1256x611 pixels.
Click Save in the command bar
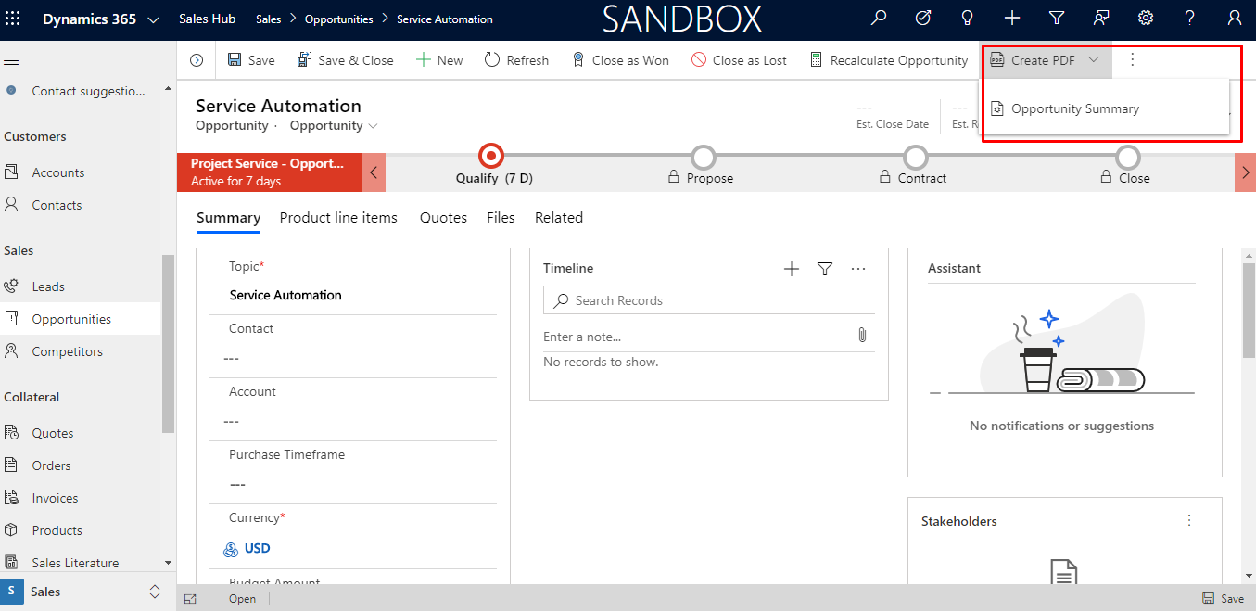click(251, 60)
